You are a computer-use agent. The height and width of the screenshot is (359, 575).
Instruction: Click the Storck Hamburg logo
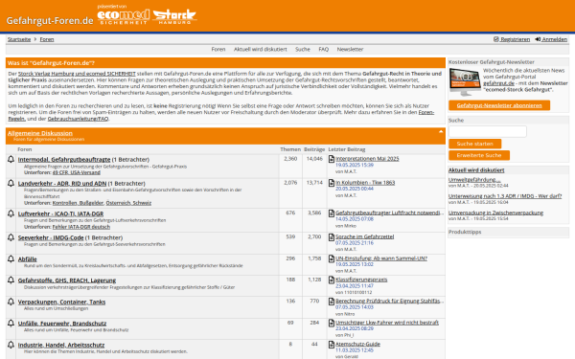[x=175, y=17]
